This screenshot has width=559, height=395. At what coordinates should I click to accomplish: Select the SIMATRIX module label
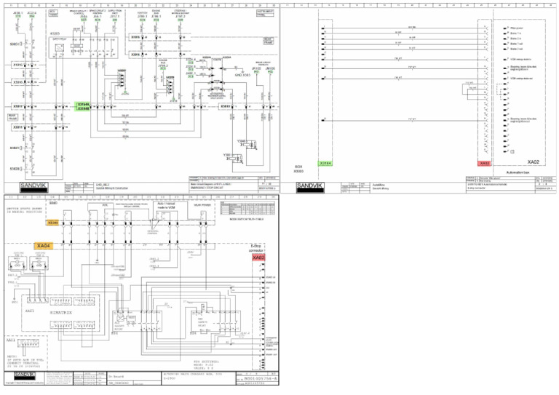point(60,313)
